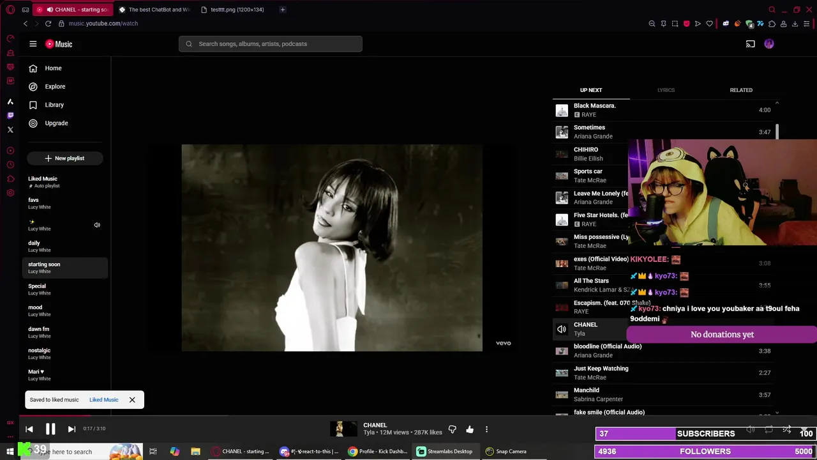Dismiss the Saved to liked music toast
Screen dimensions: 817x460
coord(132,400)
